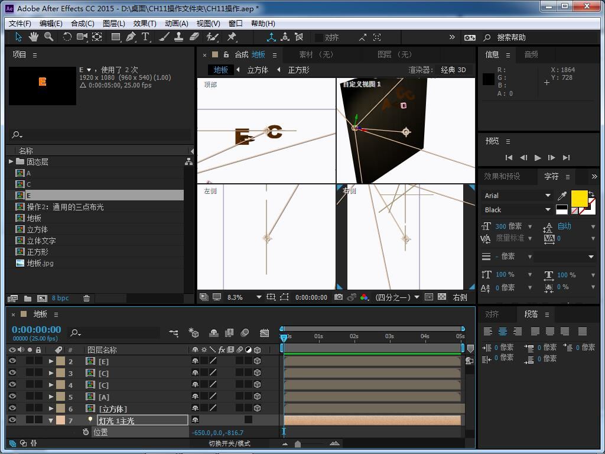Screen dimensions: 605x454
Task: Enable the 对齐 snapping checkbox
Action: coord(319,37)
